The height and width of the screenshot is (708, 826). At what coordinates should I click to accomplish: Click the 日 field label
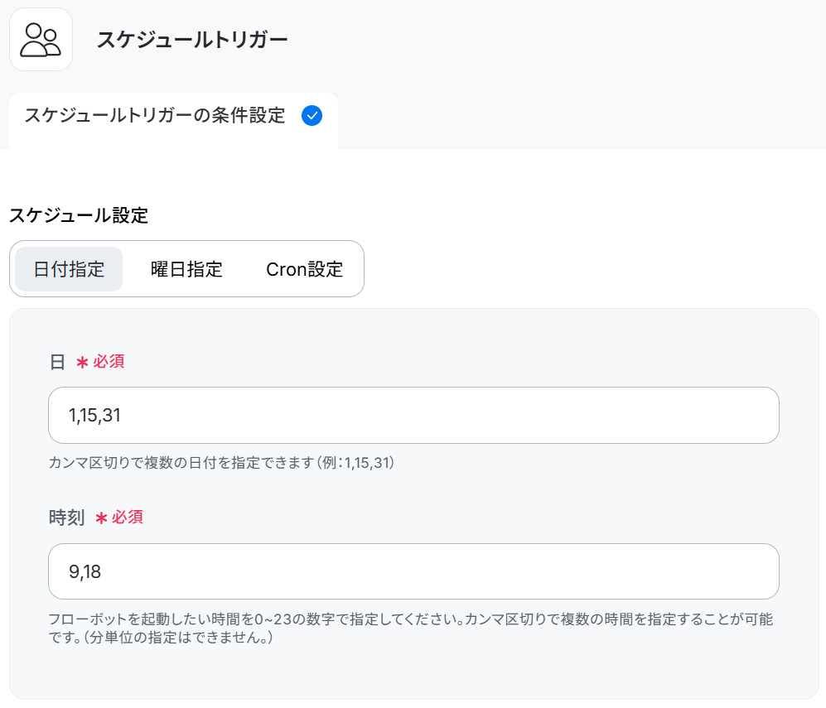(57, 362)
